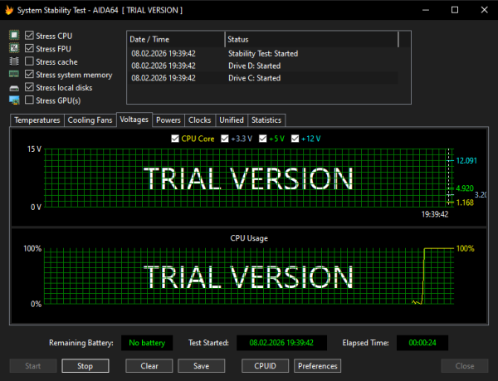Image resolution: width=498 pixels, height=381 pixels.
Task: Enable the Stress GPU(s) checkbox
Action: [29, 100]
